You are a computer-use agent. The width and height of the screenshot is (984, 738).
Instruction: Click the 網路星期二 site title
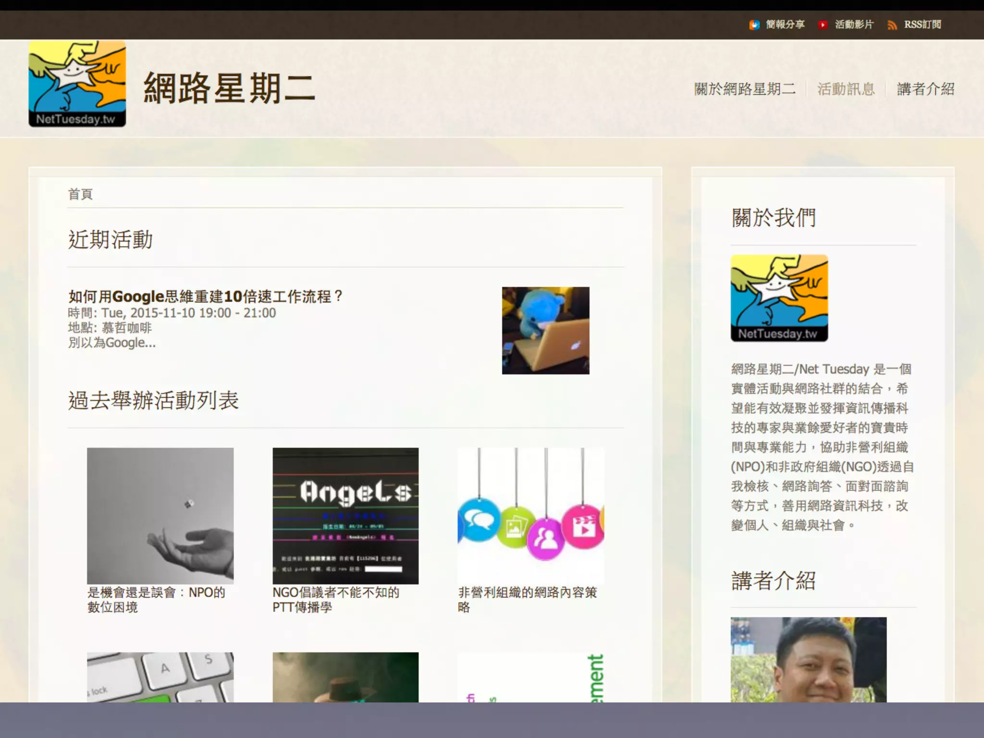[230, 88]
